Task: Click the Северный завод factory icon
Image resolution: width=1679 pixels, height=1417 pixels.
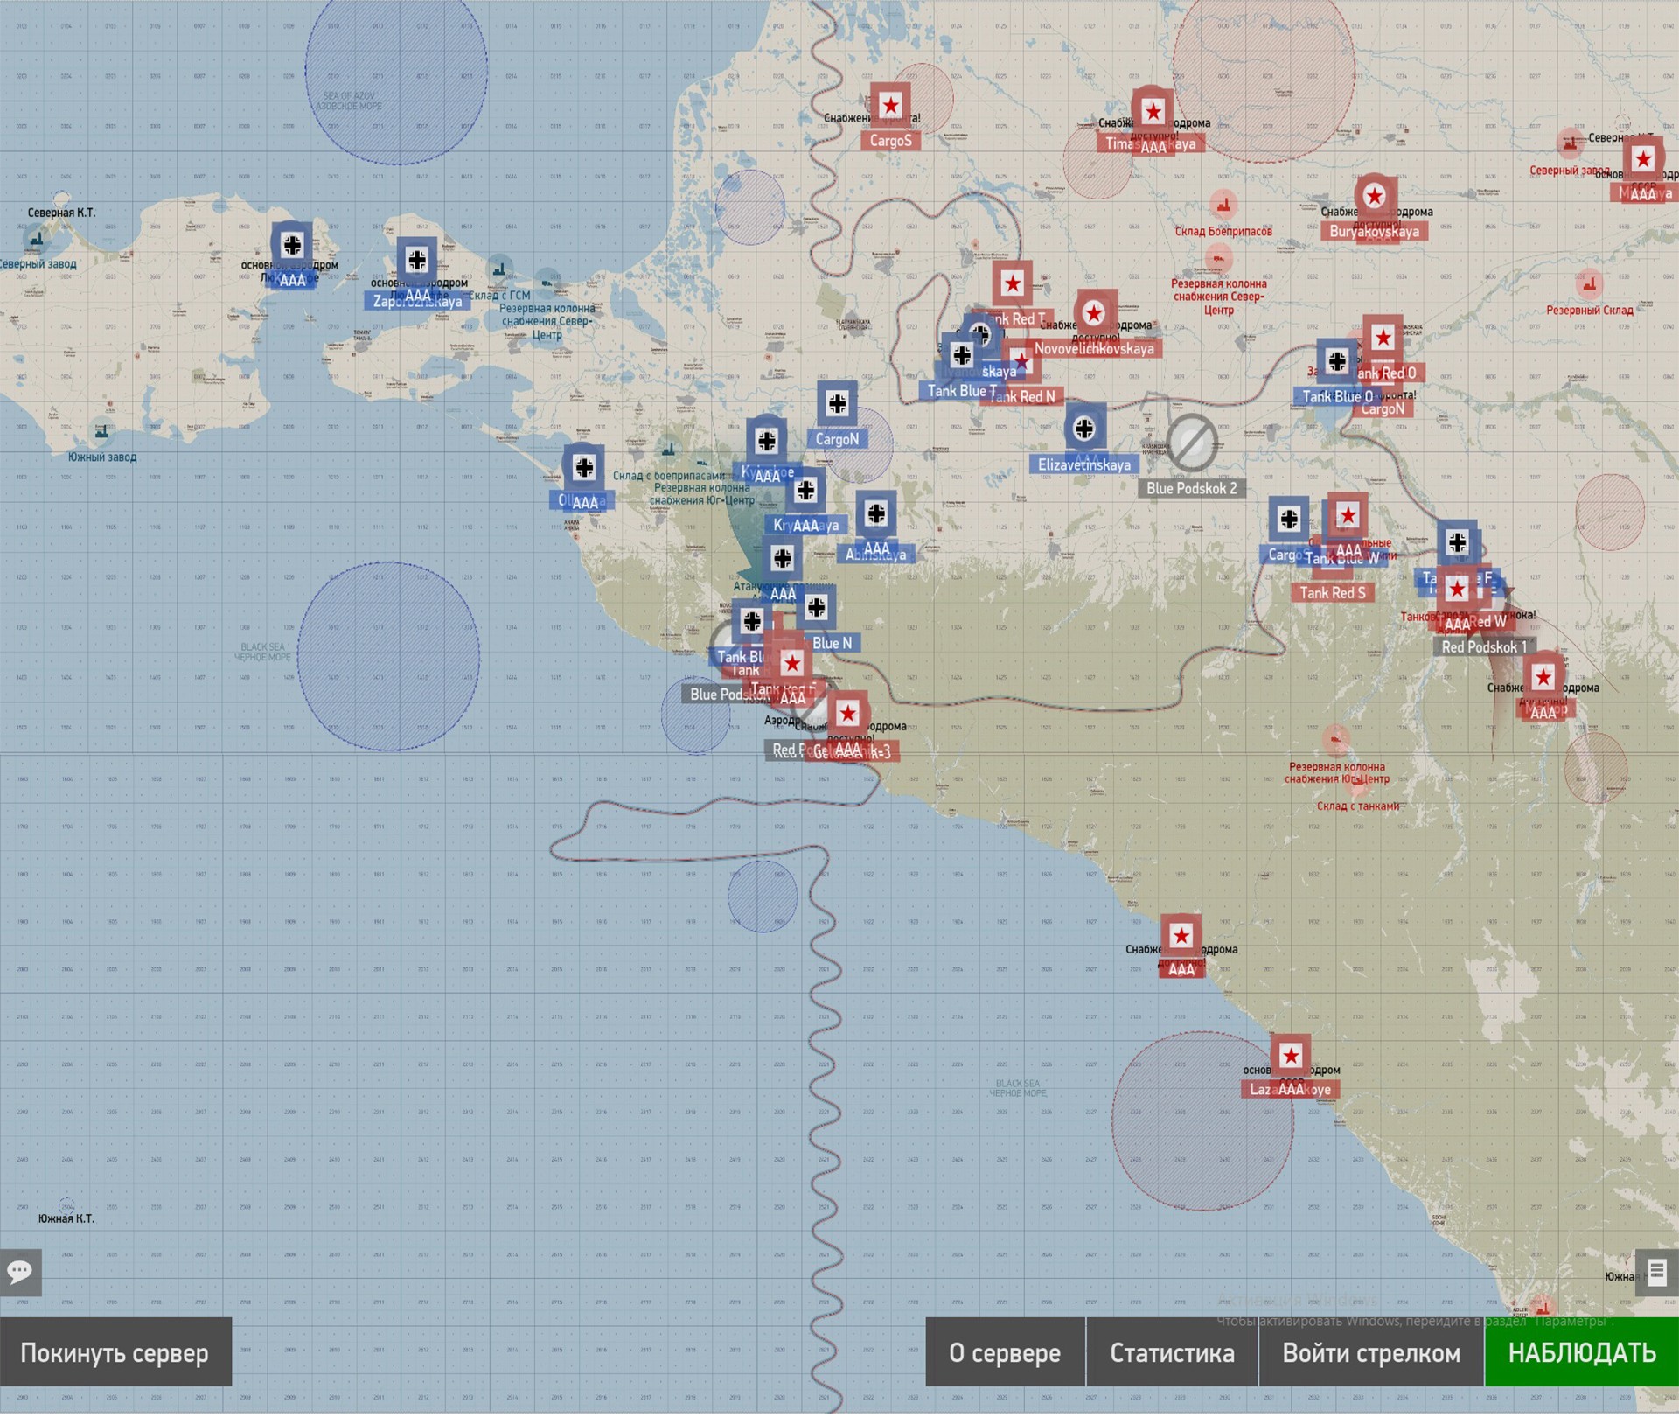Action: coord(37,238)
